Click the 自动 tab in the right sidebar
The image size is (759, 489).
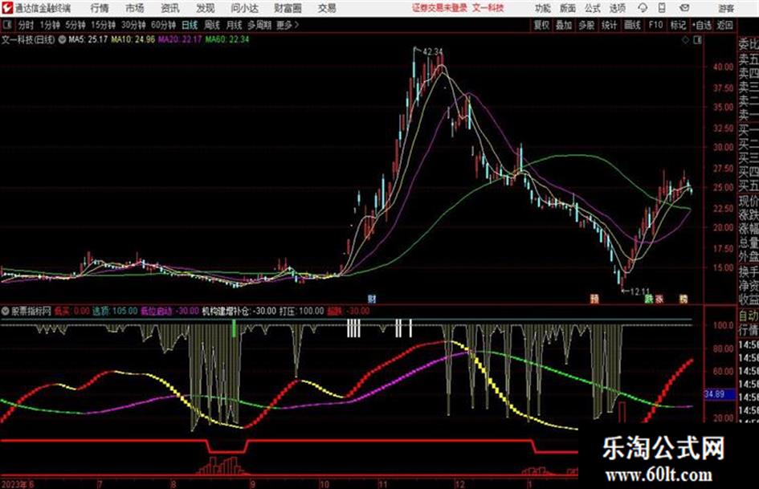(x=749, y=316)
